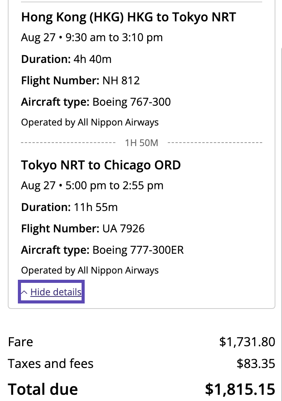Click the $1,815.15 total due amount
The image size is (282, 401).
240,389
